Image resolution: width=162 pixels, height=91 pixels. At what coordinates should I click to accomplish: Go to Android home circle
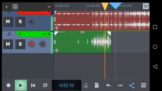[155, 47]
